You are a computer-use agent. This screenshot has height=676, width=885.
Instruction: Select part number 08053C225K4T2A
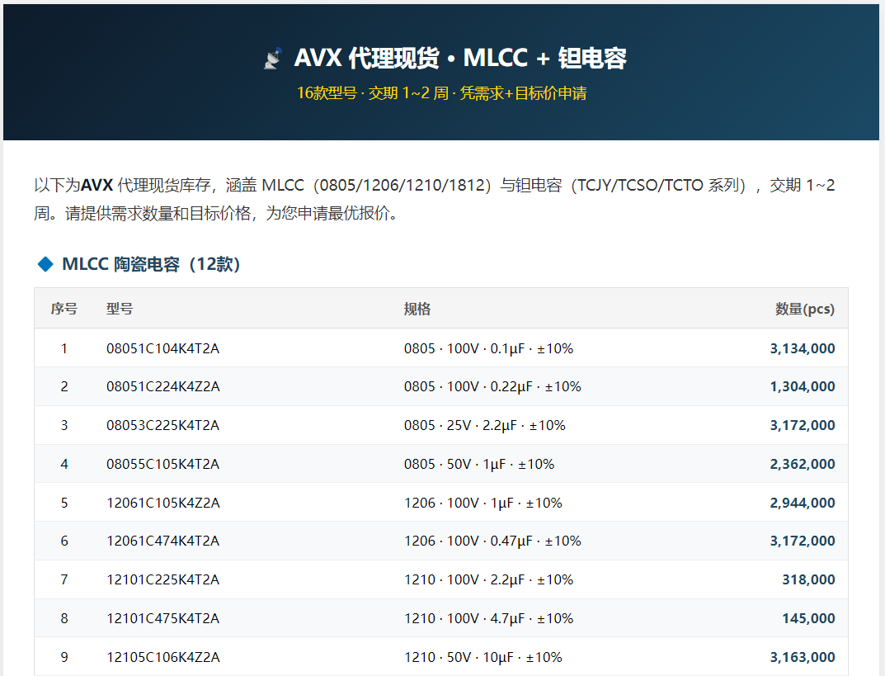pyautogui.click(x=163, y=425)
